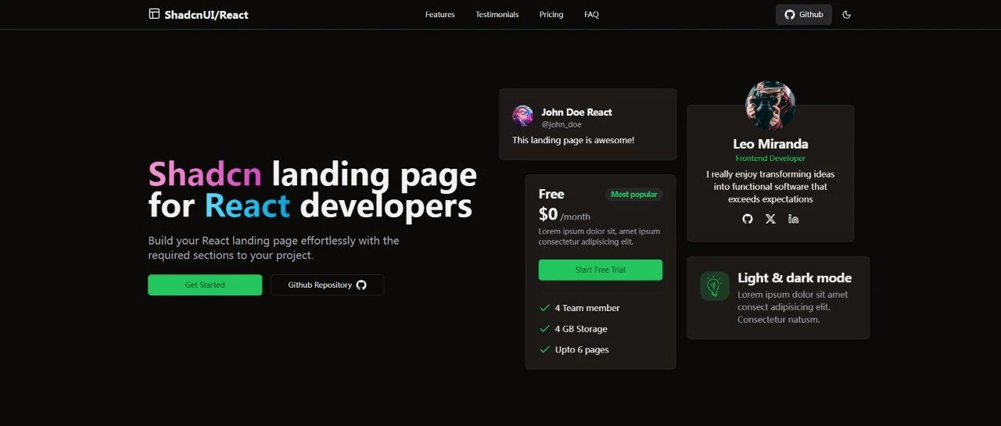The height and width of the screenshot is (426, 1001).
Task: Click the 4 GB Storage text
Action: pyautogui.click(x=581, y=329)
